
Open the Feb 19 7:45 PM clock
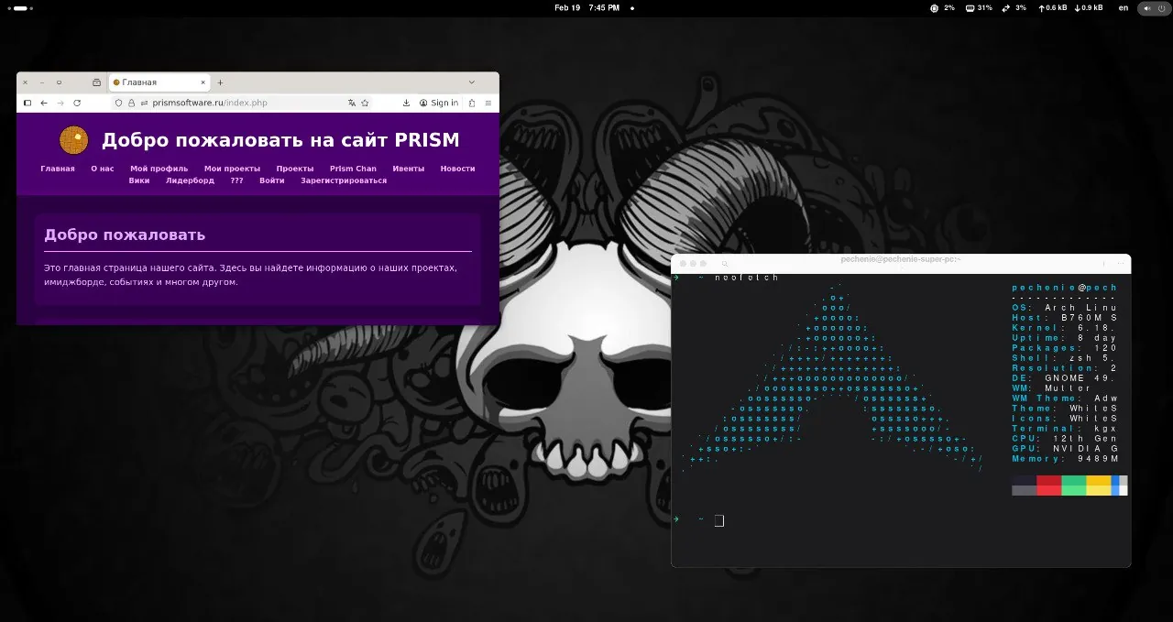pyautogui.click(x=587, y=7)
